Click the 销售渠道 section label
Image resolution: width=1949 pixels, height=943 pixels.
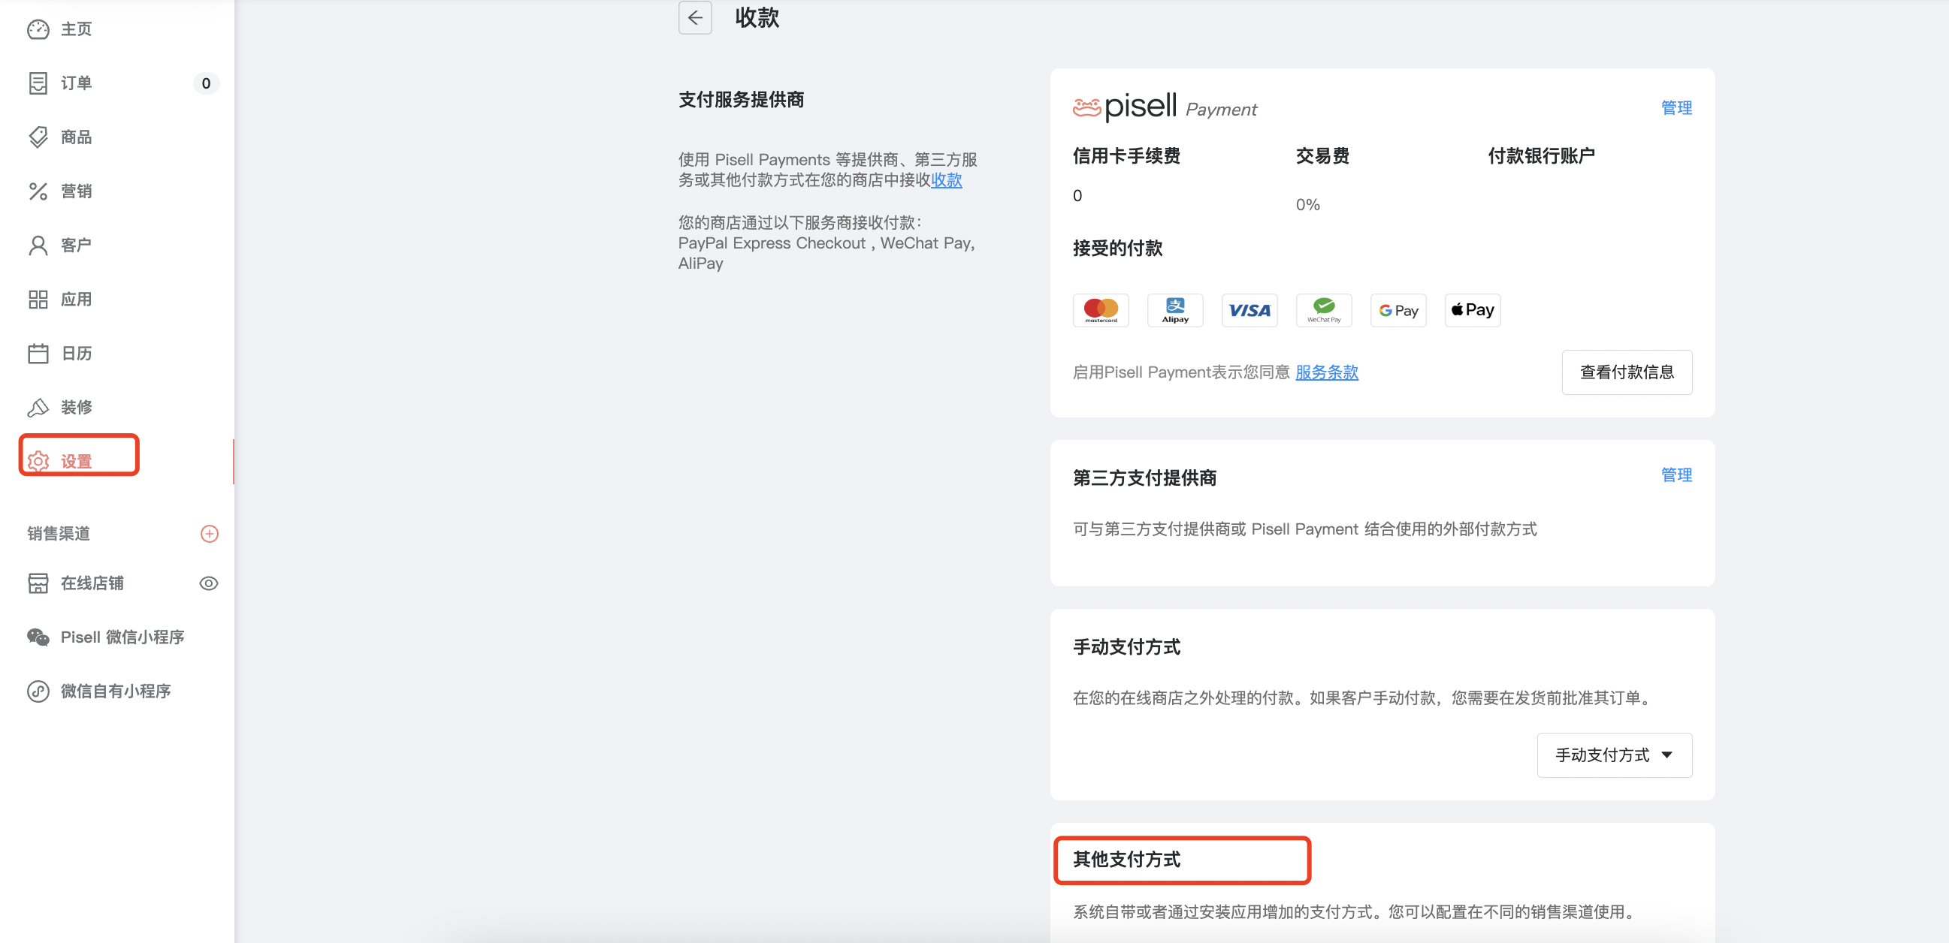coord(59,534)
